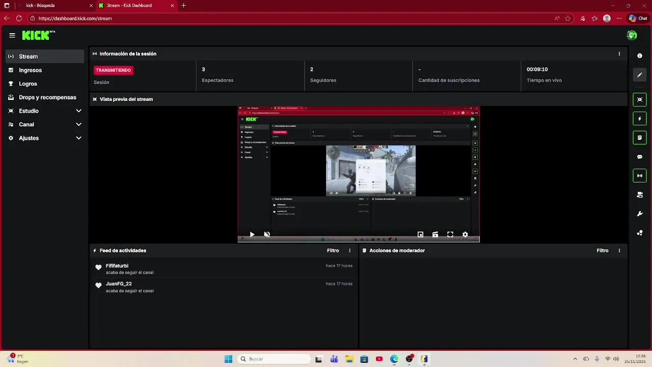652x367 pixels.
Task: Open the Copilot Chat button
Action: [x=638, y=18]
